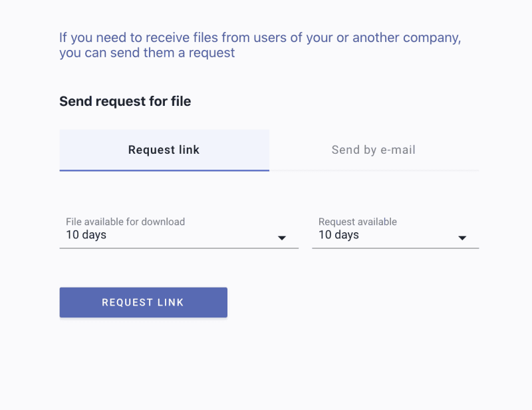This screenshot has width=532, height=410.
Task: Click the underline beneath the active 'Request link' tab
Action: (x=164, y=170)
